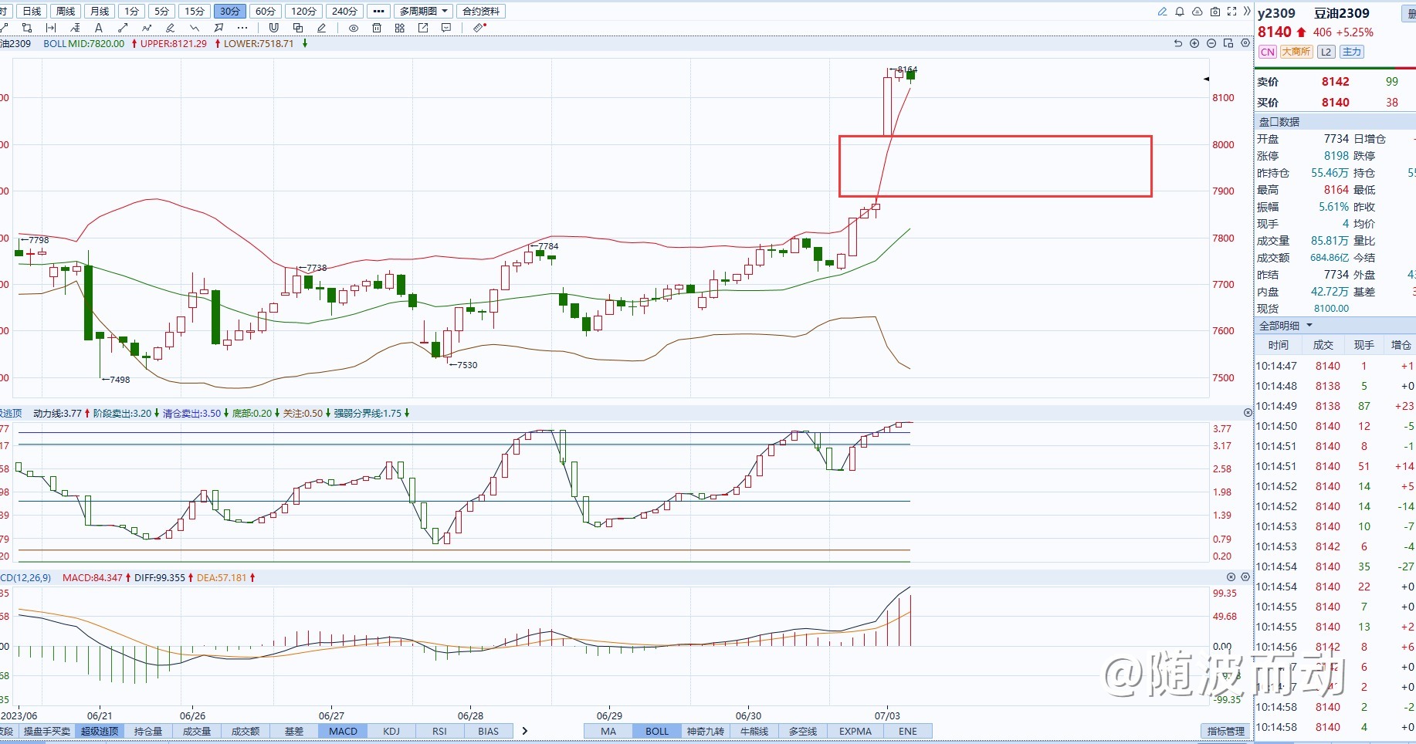Enter fullscreen chart mode
Screen dimensions: 1416x744
click(x=1231, y=12)
